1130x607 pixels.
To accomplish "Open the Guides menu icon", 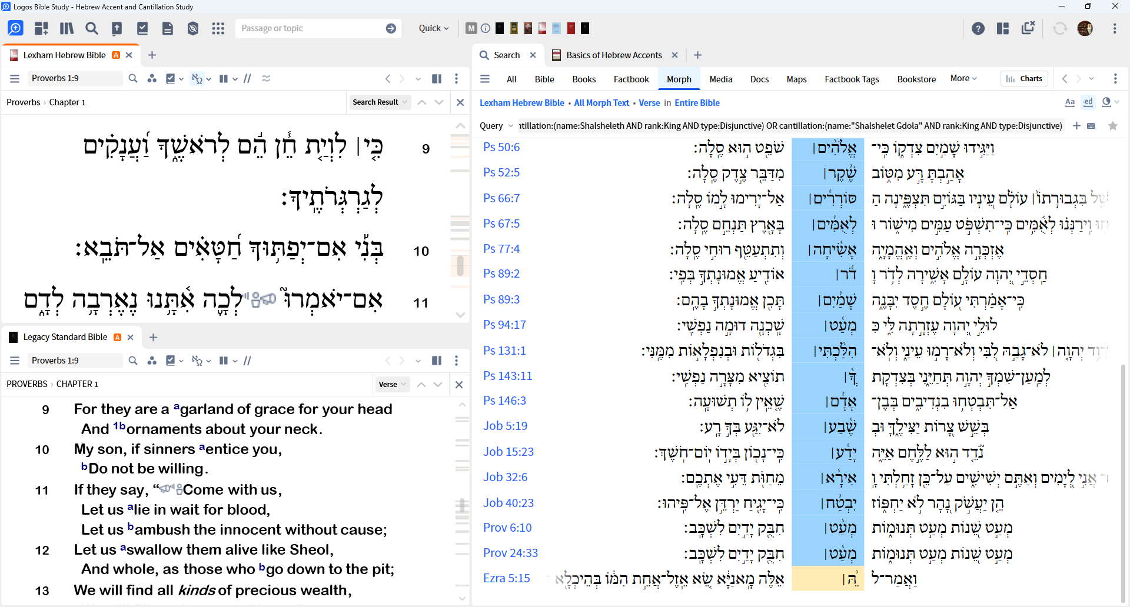I will click(x=41, y=28).
